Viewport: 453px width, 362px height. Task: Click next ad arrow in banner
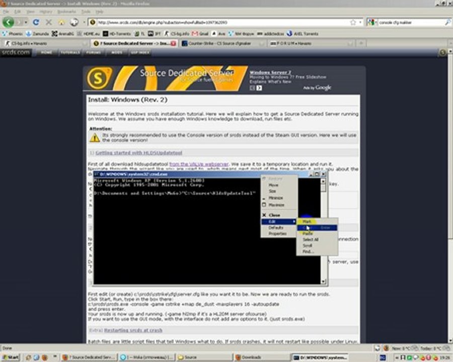(259, 88)
